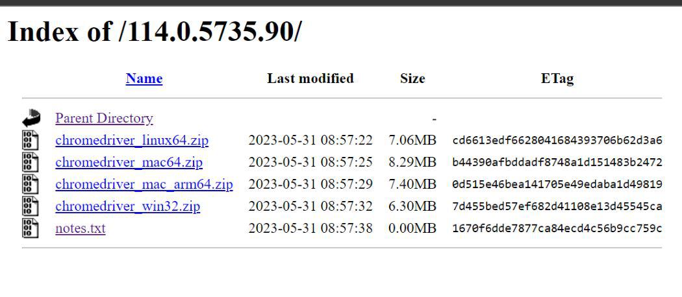Screen dimensions: 682x297
Task: Click the 7.40MB size value
Action: [412, 184]
